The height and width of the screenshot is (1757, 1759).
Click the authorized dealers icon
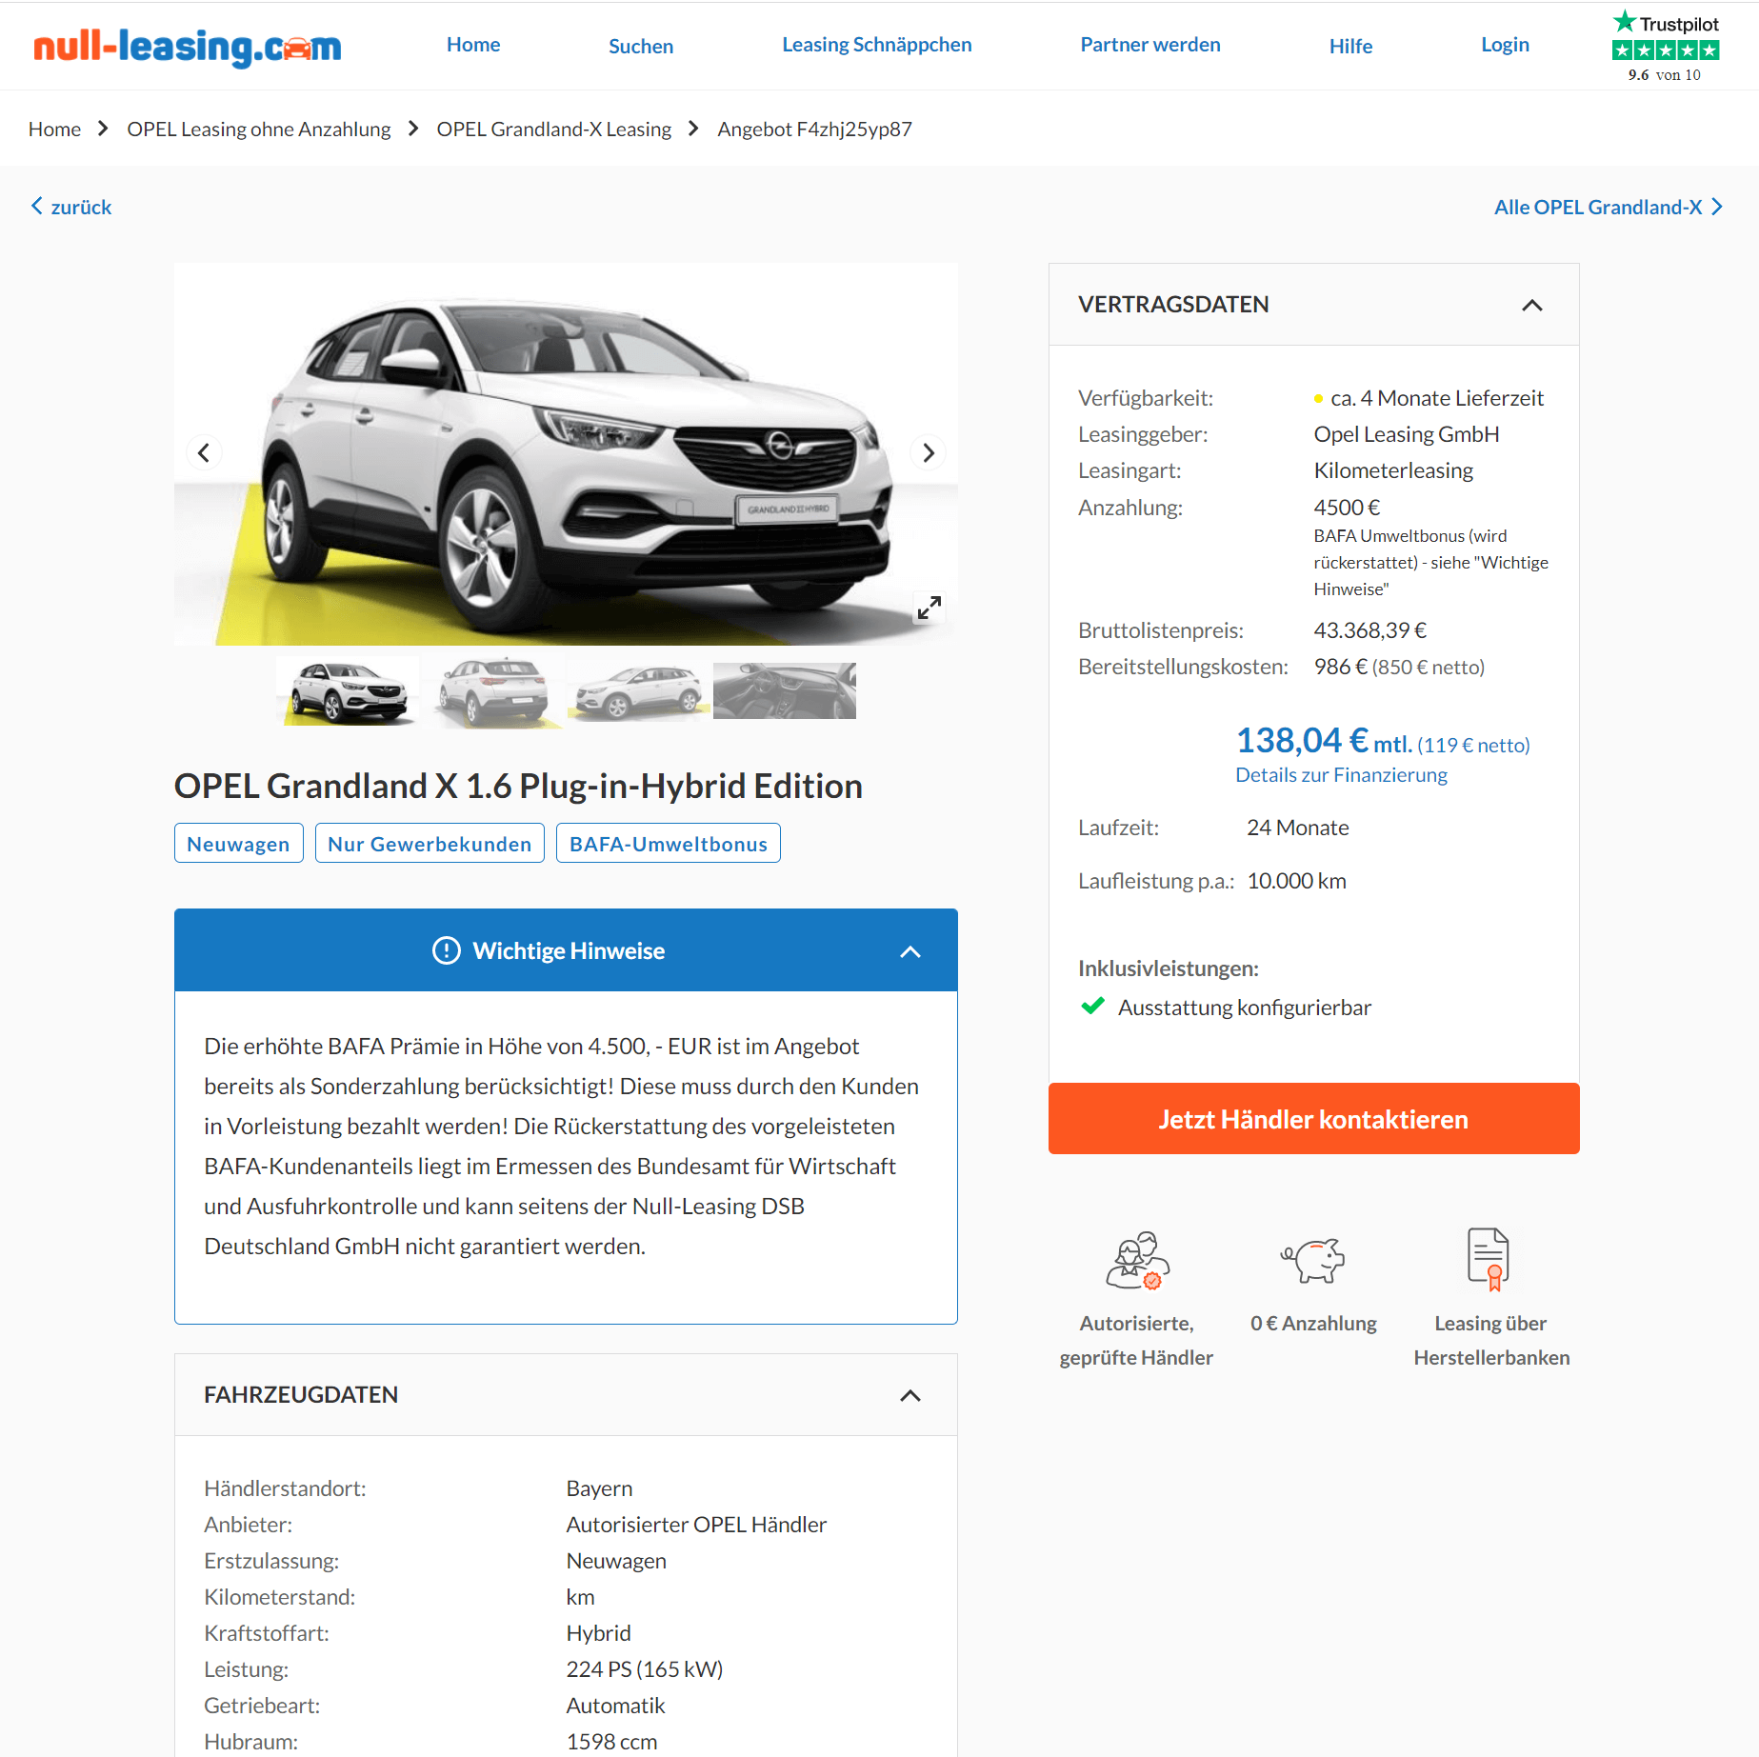[1137, 1260]
